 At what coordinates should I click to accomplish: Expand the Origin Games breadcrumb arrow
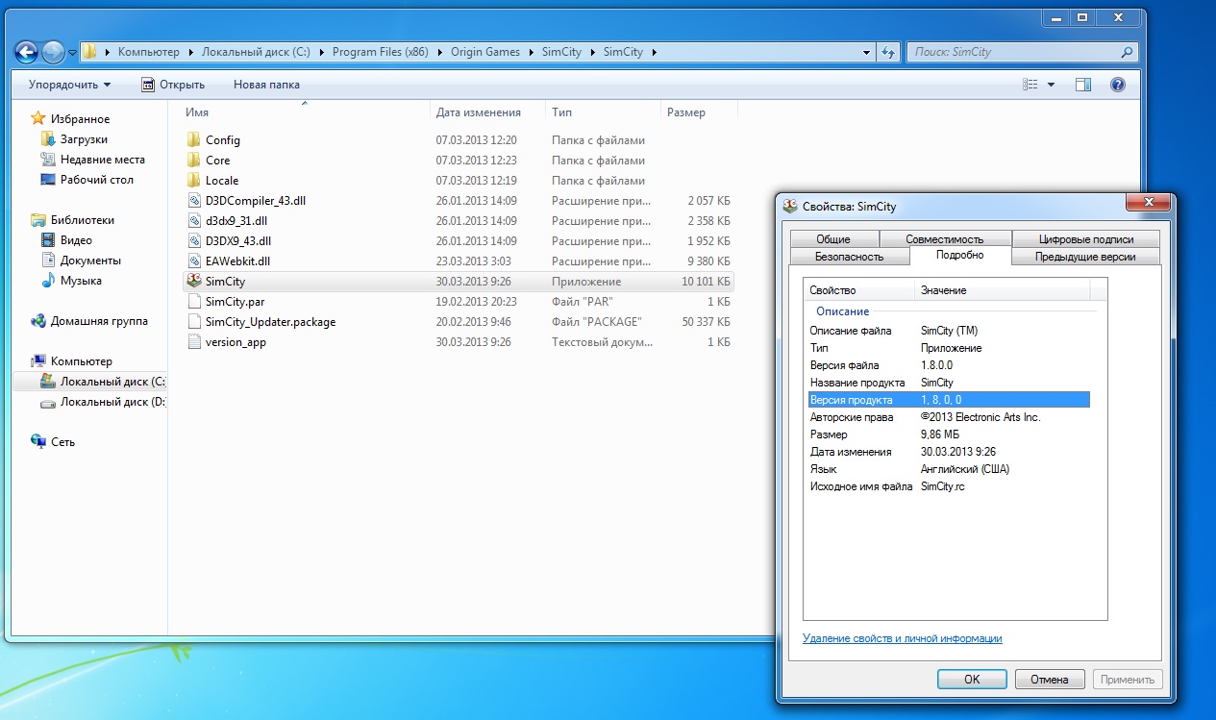tap(531, 52)
